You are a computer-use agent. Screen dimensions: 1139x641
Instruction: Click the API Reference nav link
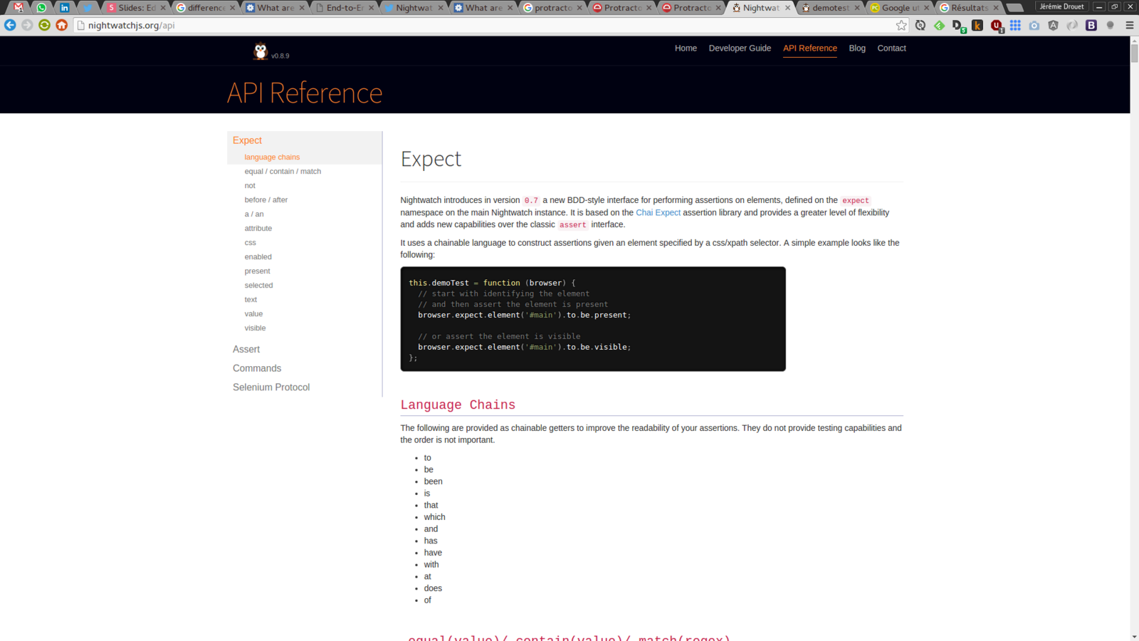pos(810,48)
